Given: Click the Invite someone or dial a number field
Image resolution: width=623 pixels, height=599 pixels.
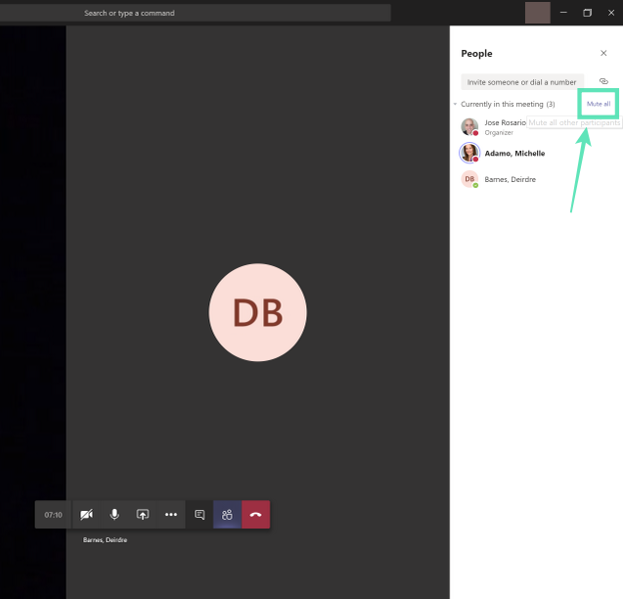Looking at the screenshot, I should pos(522,82).
